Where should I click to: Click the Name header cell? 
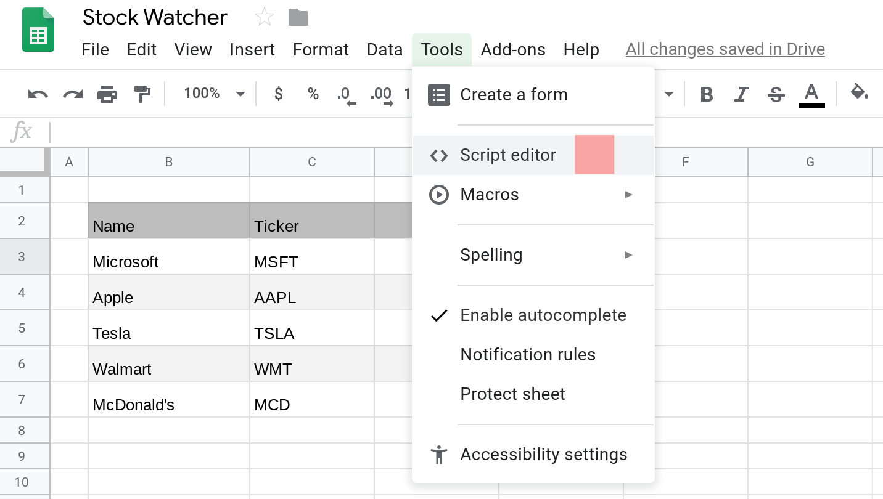click(169, 221)
